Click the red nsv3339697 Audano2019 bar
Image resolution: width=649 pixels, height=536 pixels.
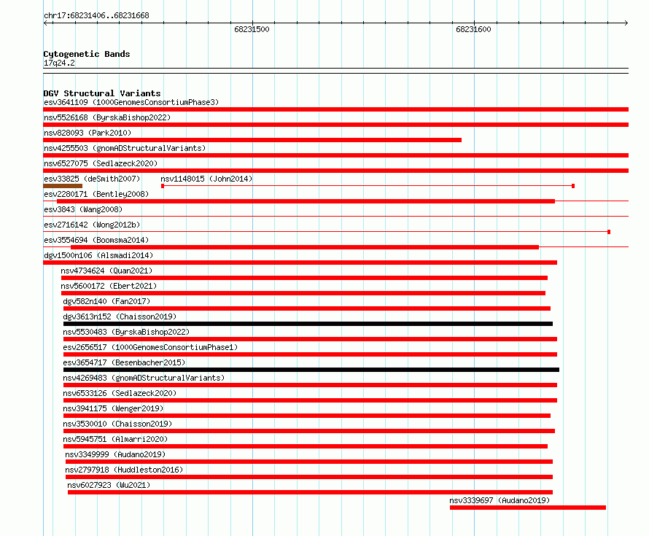click(528, 508)
